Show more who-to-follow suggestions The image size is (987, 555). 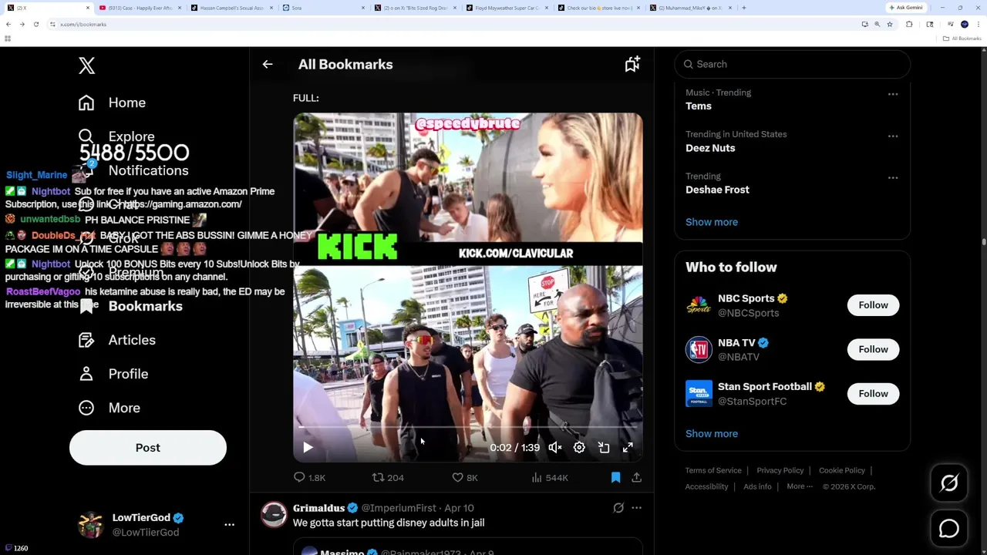point(712,434)
